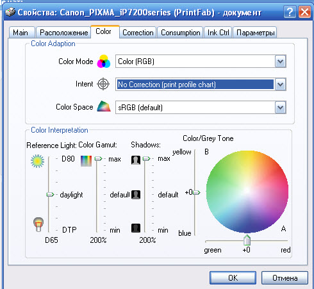Click the Color Gamut min label
The height and width of the screenshot is (289, 314).
point(115,230)
